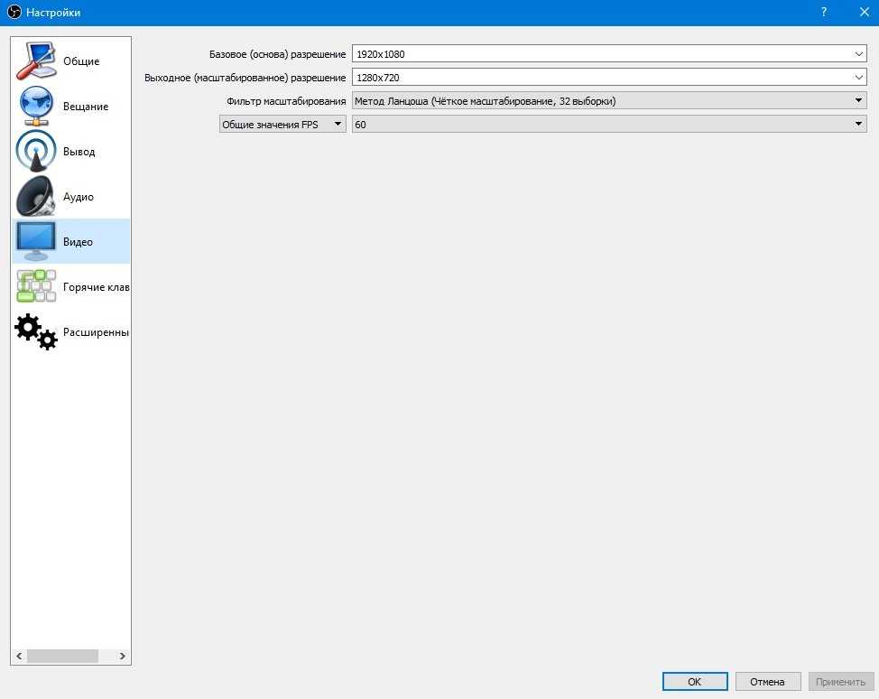Click the sidebar horizontal scrollbar thumb
Viewport: 879px width, 699px height.
62,656
